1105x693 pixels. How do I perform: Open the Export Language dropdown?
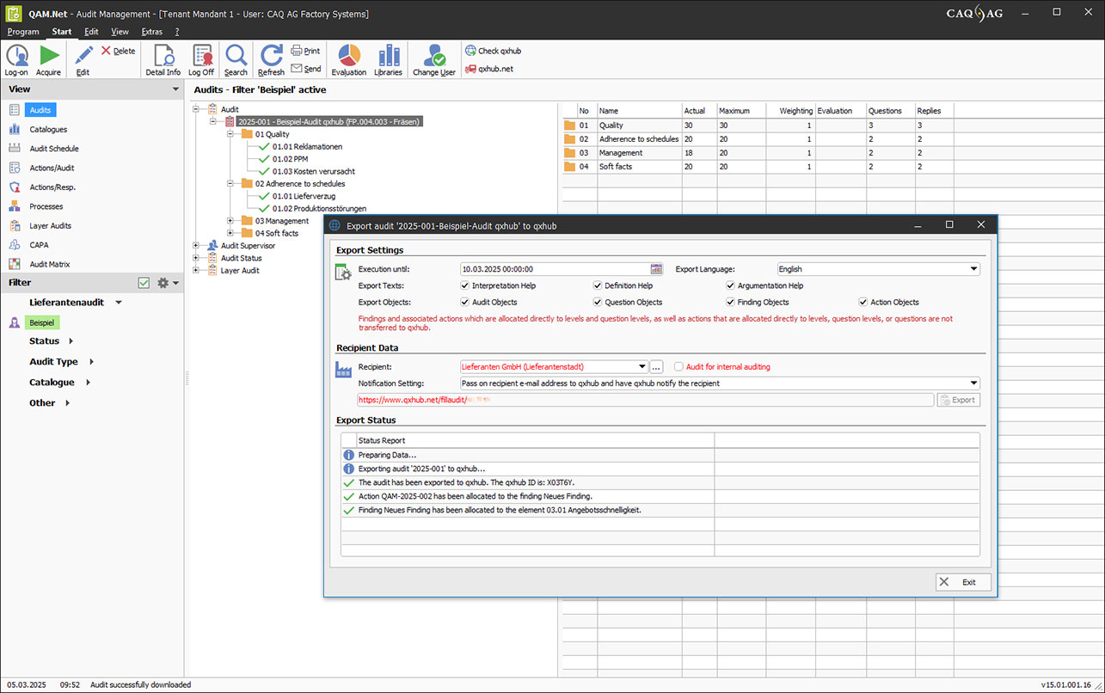click(x=973, y=269)
